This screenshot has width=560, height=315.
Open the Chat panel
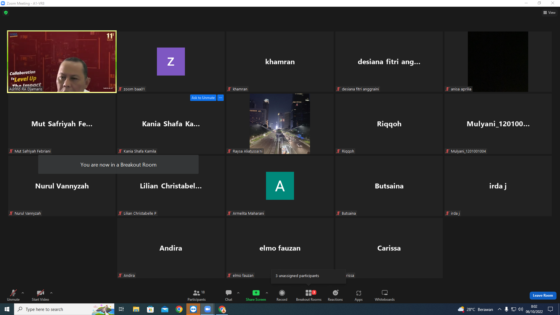[229, 295]
